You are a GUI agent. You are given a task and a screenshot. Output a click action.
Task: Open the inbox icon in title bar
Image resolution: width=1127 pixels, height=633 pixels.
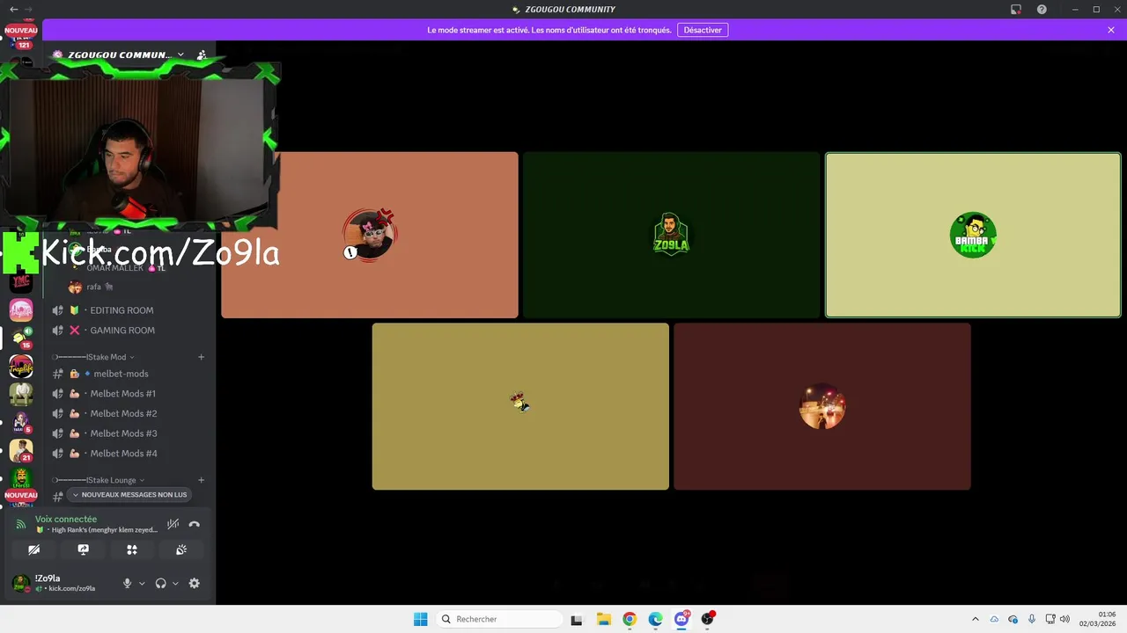click(1016, 9)
